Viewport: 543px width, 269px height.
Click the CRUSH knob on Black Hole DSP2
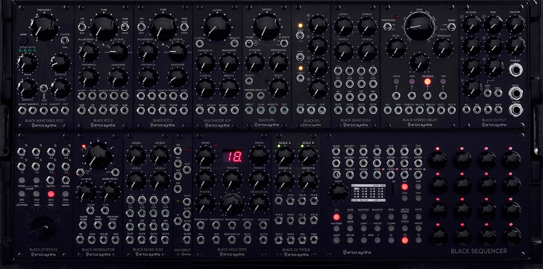tap(205, 157)
